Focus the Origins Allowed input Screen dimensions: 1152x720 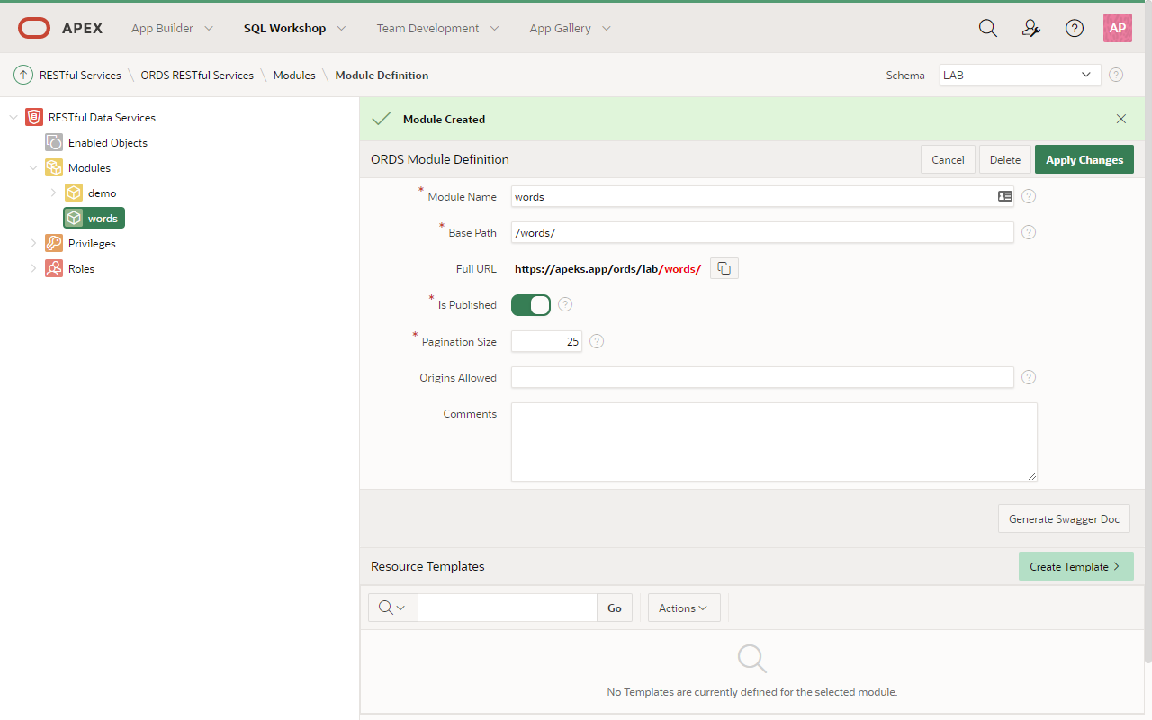(x=762, y=377)
